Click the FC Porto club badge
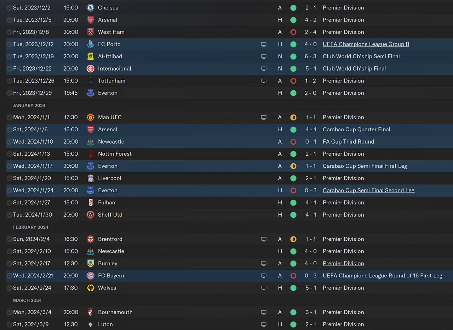The width and height of the screenshot is (453, 330). [x=91, y=44]
